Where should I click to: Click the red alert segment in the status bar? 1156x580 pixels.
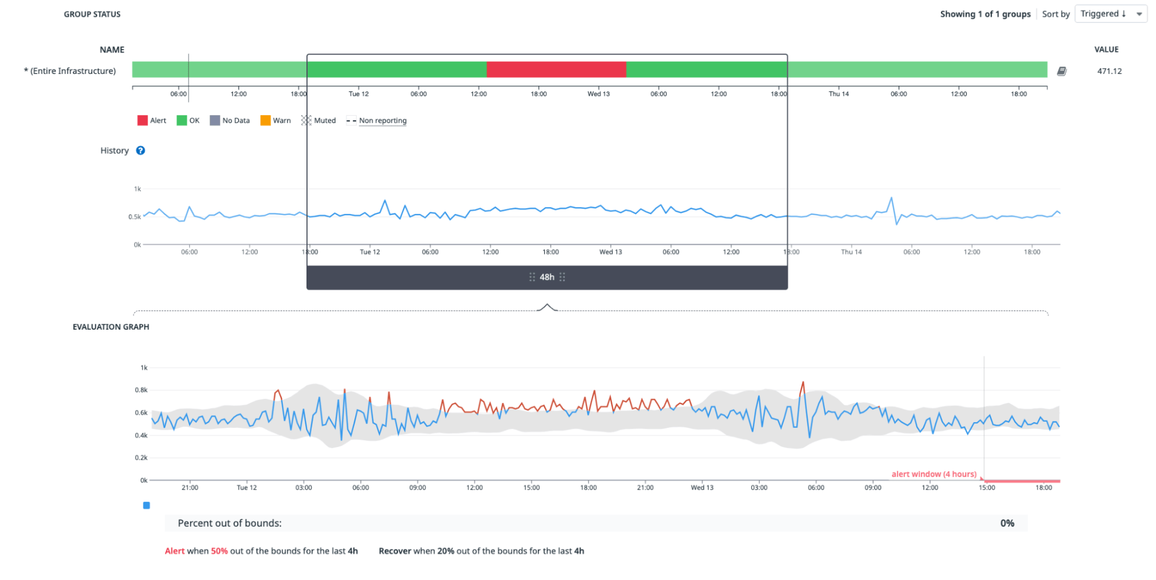(556, 69)
